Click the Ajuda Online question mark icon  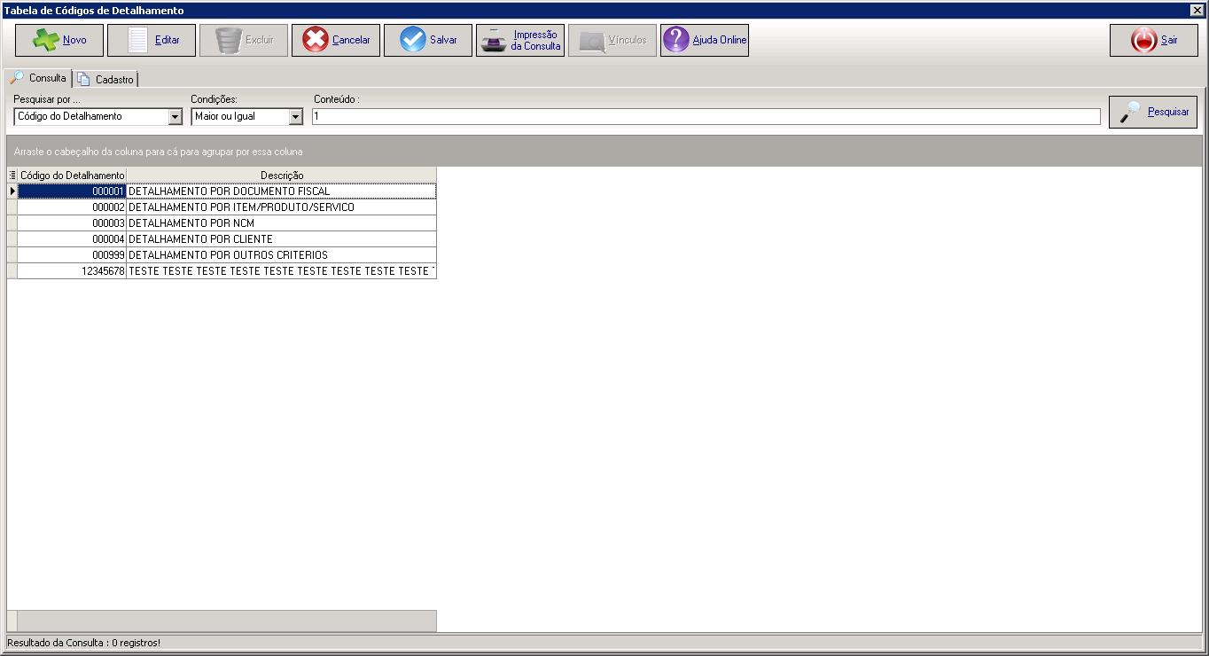676,40
